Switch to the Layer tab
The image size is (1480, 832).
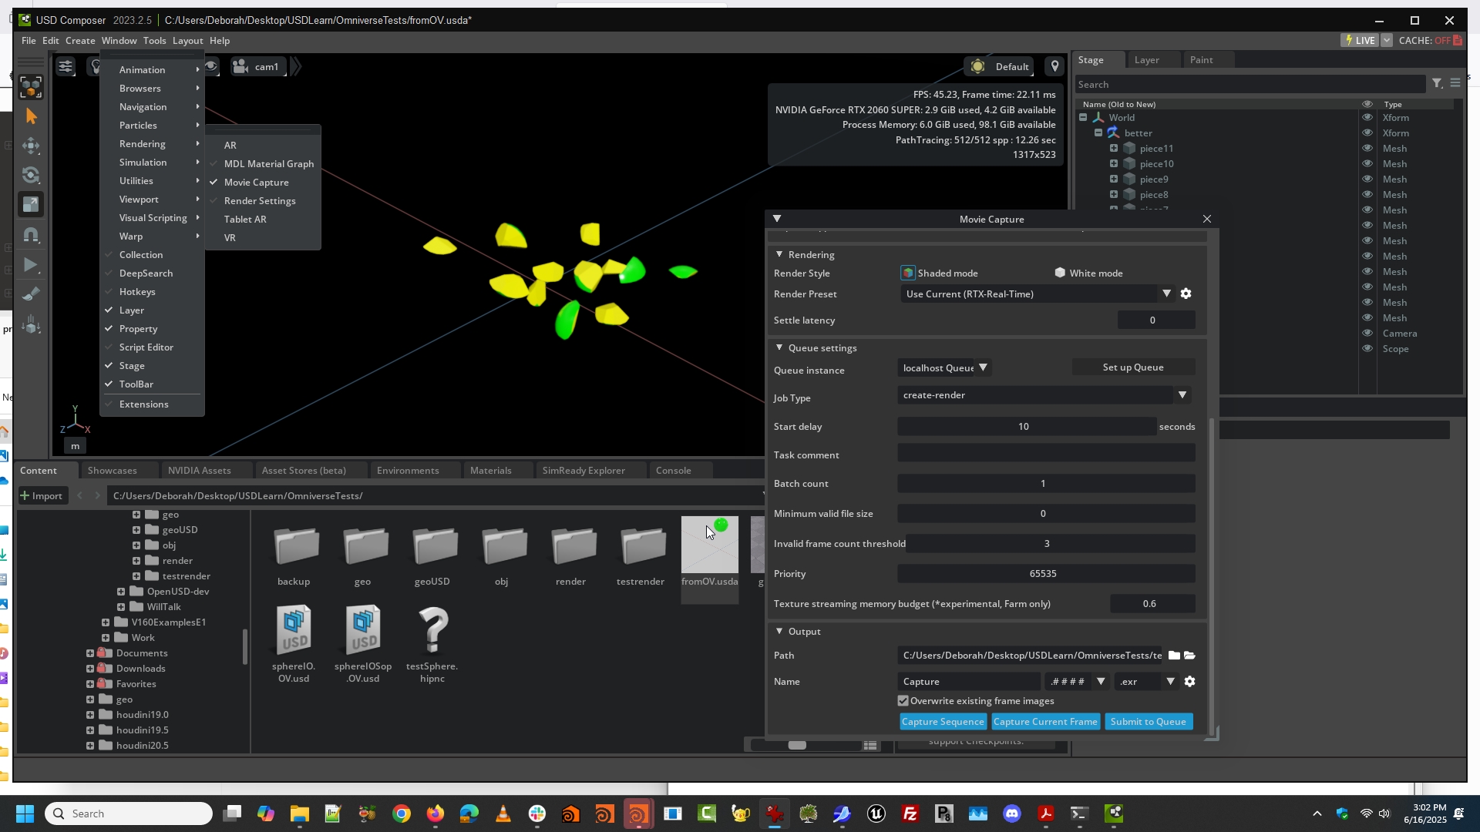click(x=1146, y=60)
